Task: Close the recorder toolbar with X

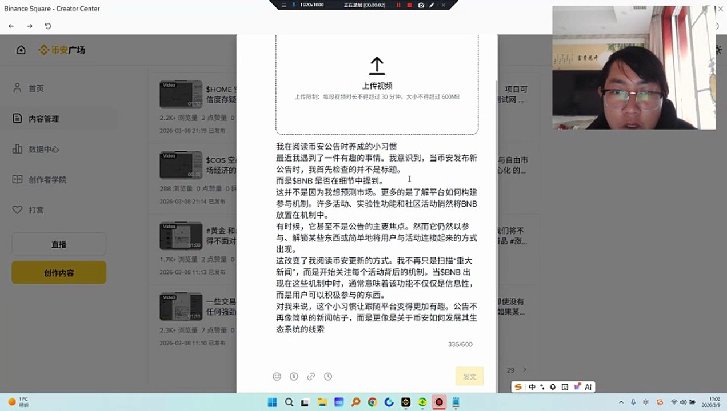Action: tap(443, 5)
